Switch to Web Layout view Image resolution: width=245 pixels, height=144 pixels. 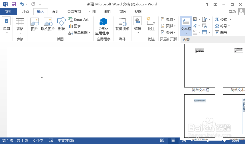tap(184, 141)
